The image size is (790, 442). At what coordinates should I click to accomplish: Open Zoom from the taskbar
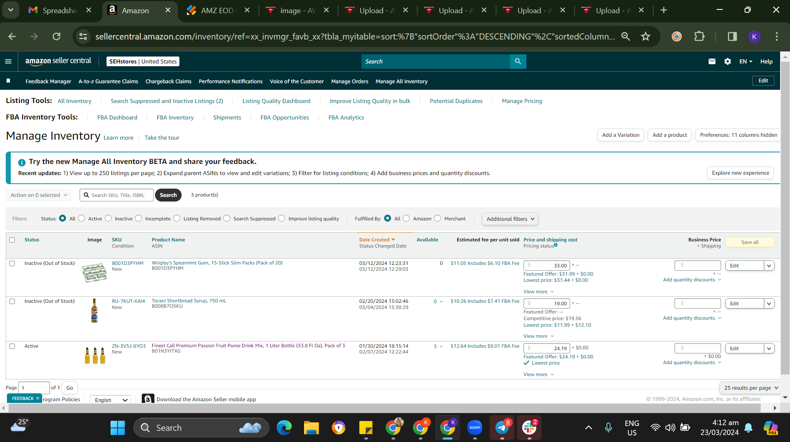click(475, 428)
